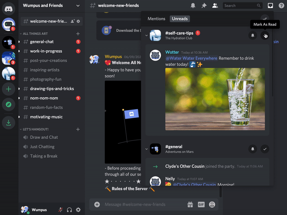
Task: Click the message input for #welcome-new-friends
Action: [143, 204]
